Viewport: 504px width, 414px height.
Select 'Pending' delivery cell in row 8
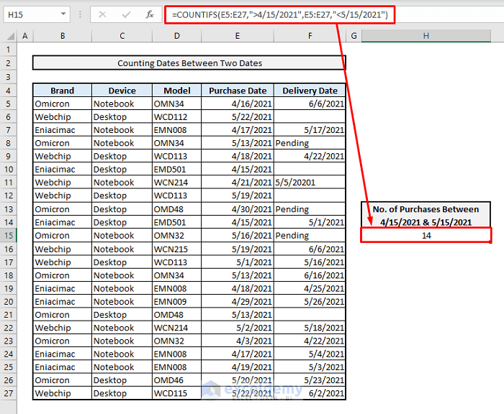tap(310, 143)
